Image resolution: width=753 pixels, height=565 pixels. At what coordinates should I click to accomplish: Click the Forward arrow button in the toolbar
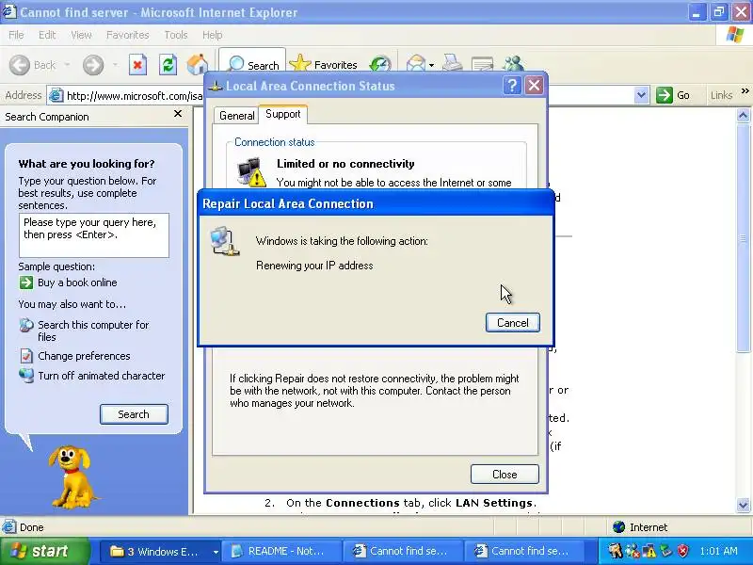(92, 65)
